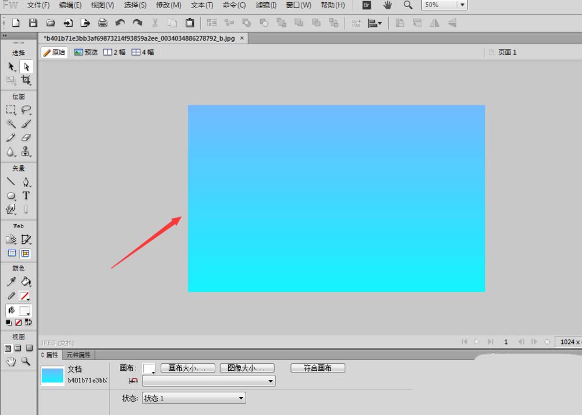Open the 编辑(E) menu
Screen dimensions: 582x415
coord(70,5)
